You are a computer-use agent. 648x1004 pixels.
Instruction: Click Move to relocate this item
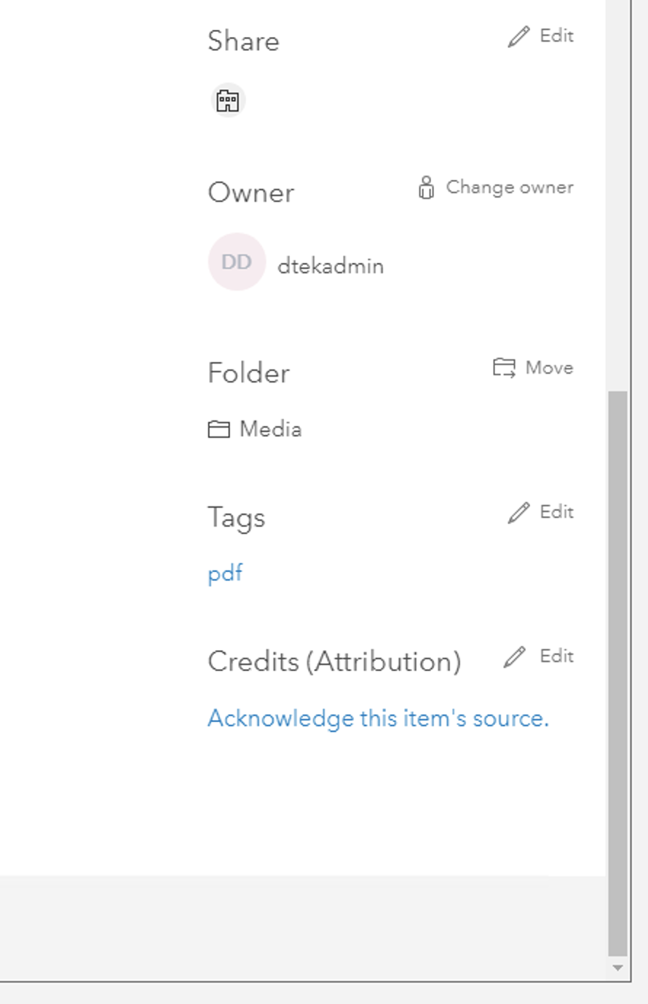[549, 368]
